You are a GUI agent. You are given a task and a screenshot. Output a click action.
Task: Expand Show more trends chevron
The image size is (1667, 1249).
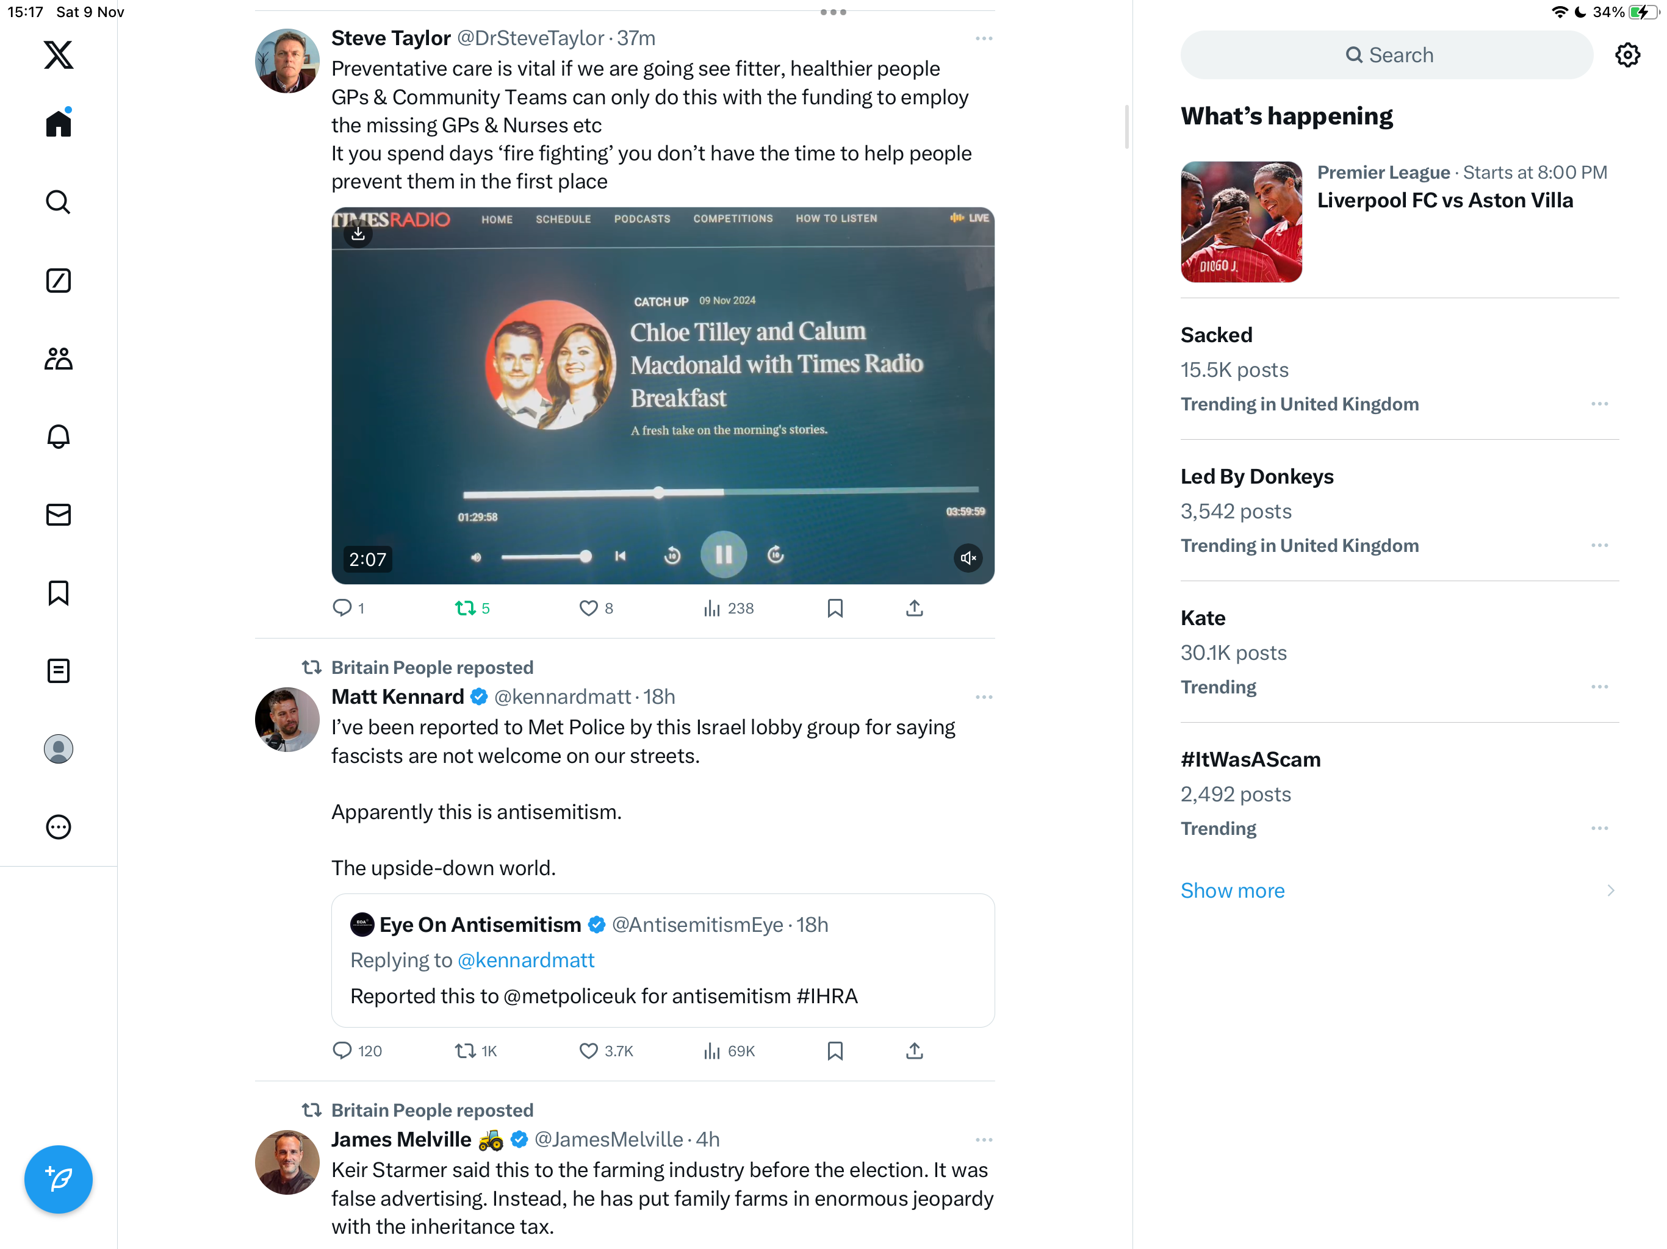[1610, 890]
